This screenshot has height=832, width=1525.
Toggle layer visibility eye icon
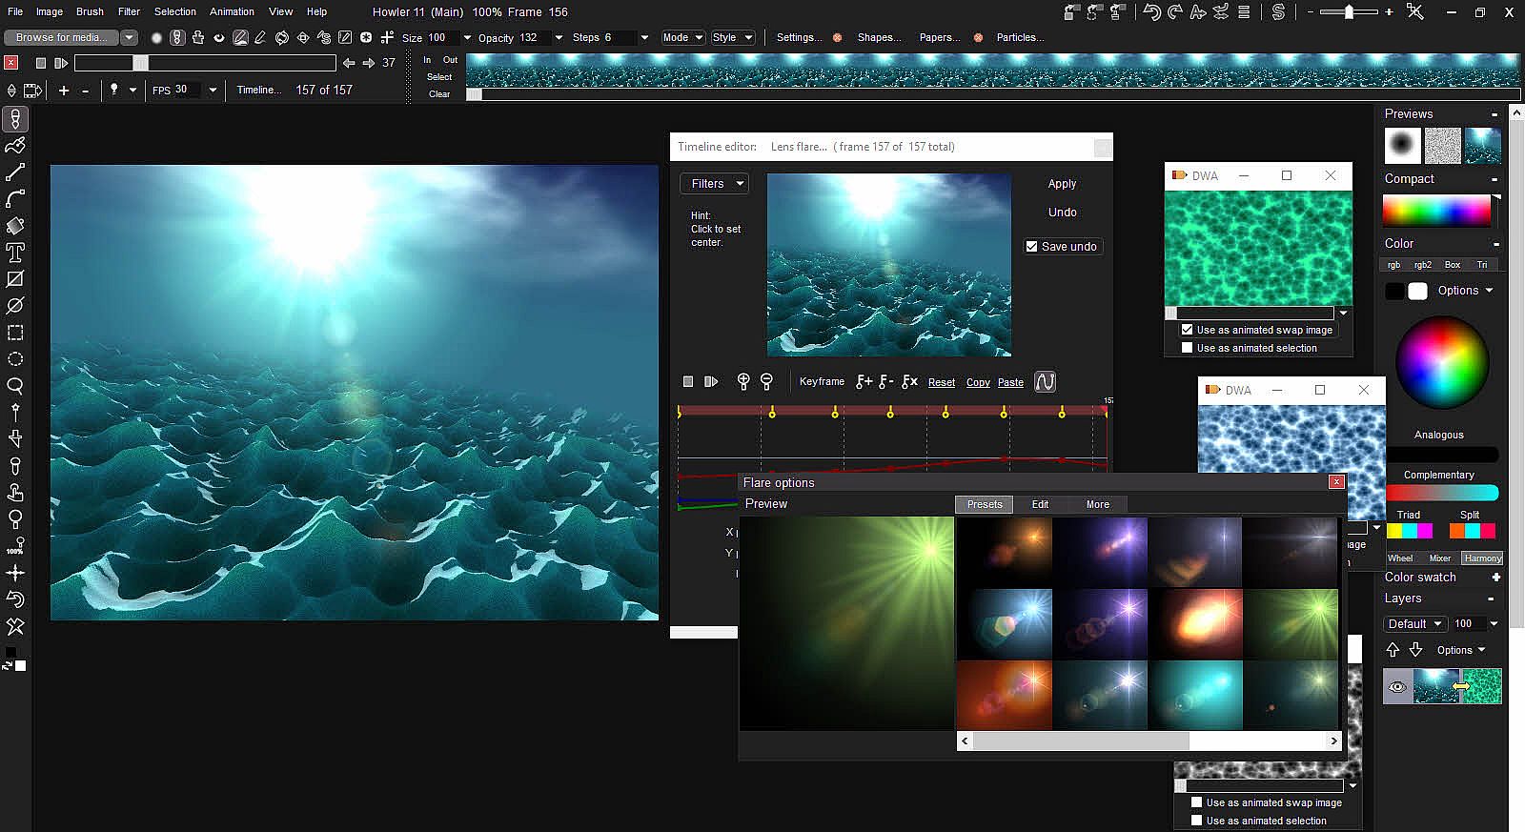pos(1397,686)
